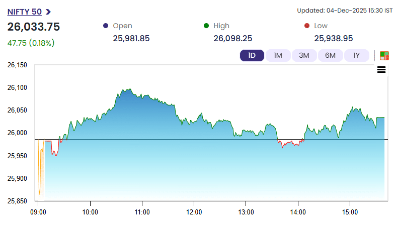The image size is (396, 226).
Task: Click the green High indicator dot
Action: pos(206,26)
